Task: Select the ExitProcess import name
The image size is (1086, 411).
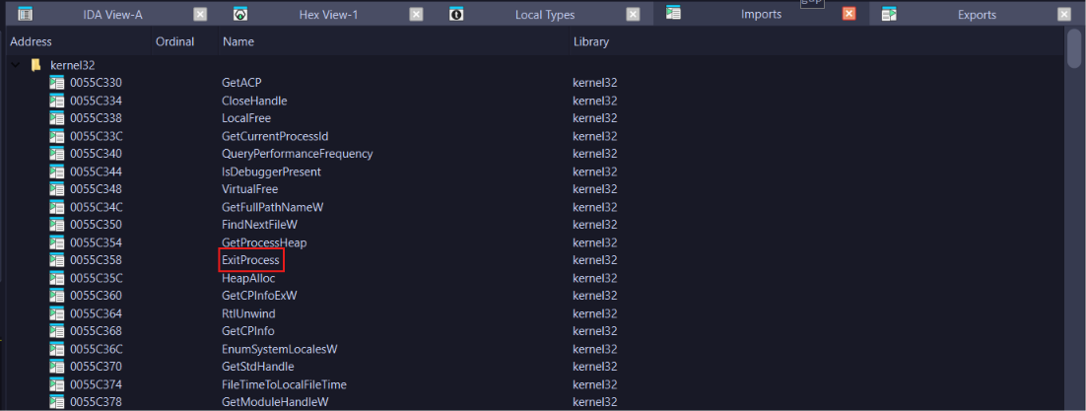Action: 250,260
